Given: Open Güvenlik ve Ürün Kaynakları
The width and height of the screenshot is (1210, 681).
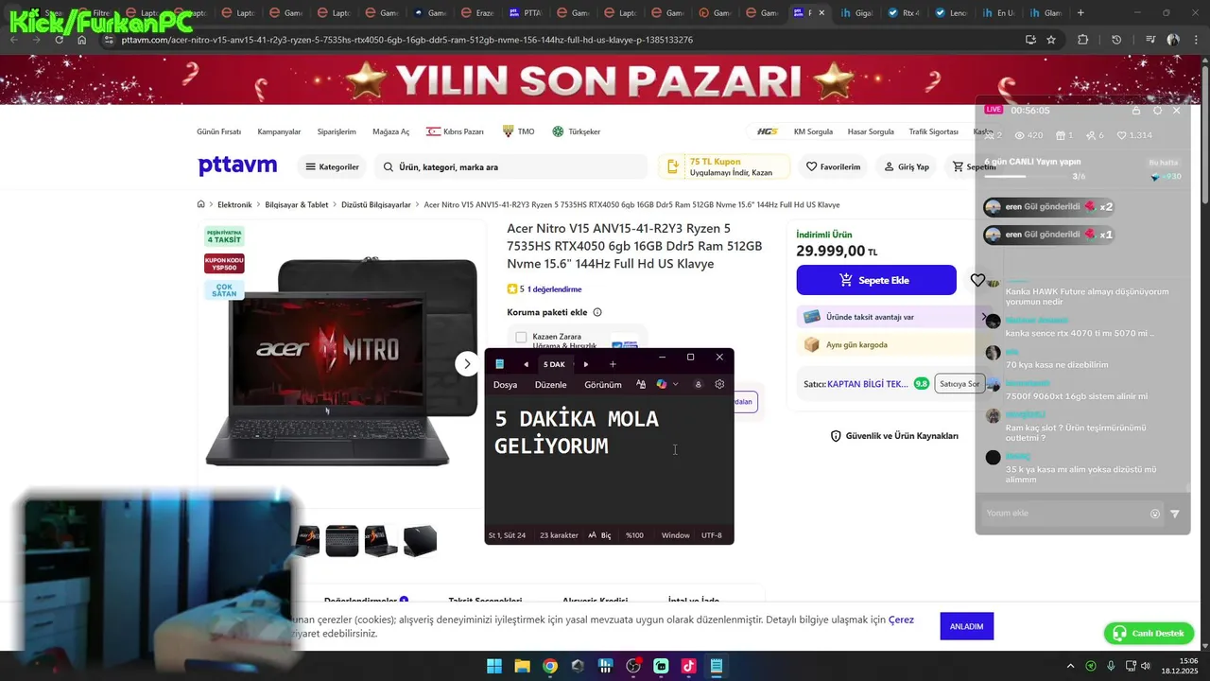Looking at the screenshot, I should click(x=893, y=436).
